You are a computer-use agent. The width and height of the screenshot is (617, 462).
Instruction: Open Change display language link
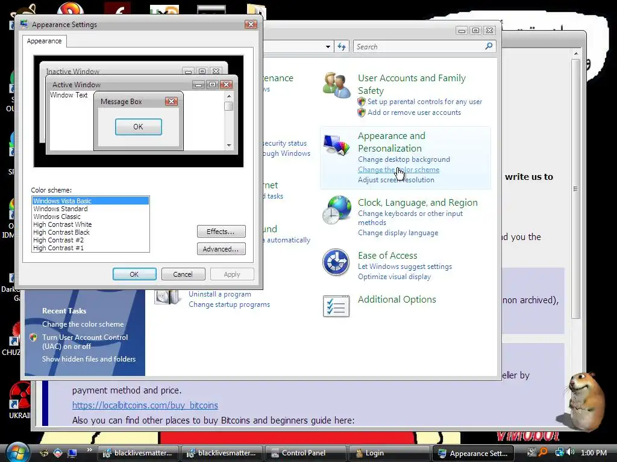[x=398, y=233]
